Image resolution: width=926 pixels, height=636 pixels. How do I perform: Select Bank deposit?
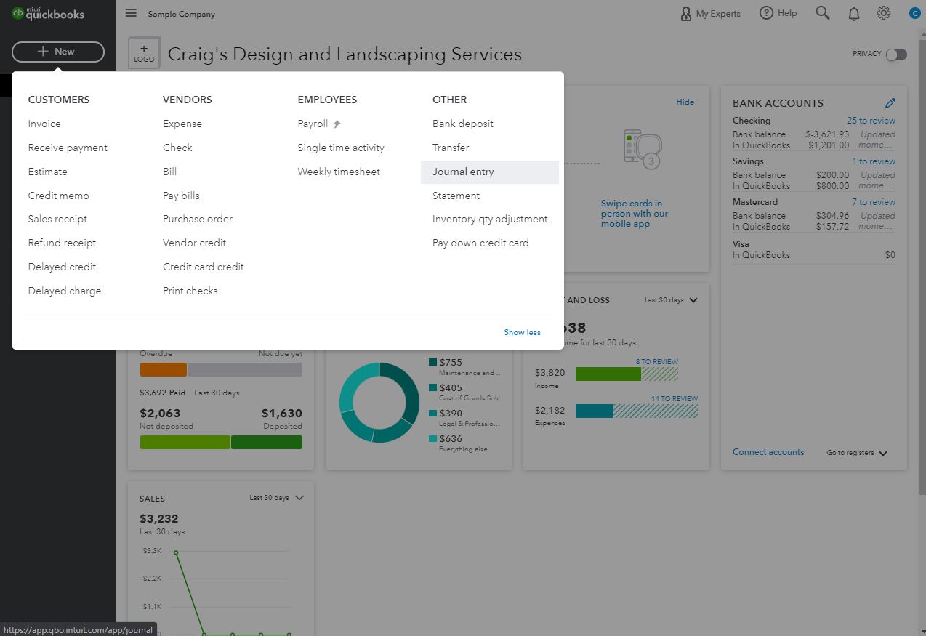[463, 124]
